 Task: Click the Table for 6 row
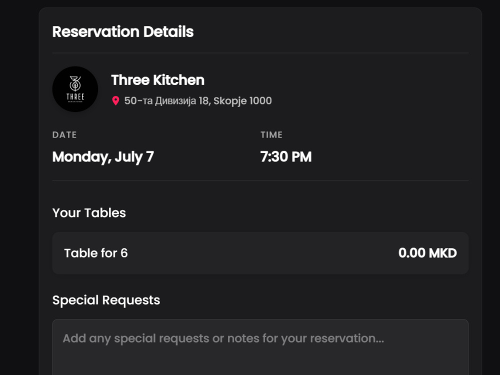[x=260, y=253]
